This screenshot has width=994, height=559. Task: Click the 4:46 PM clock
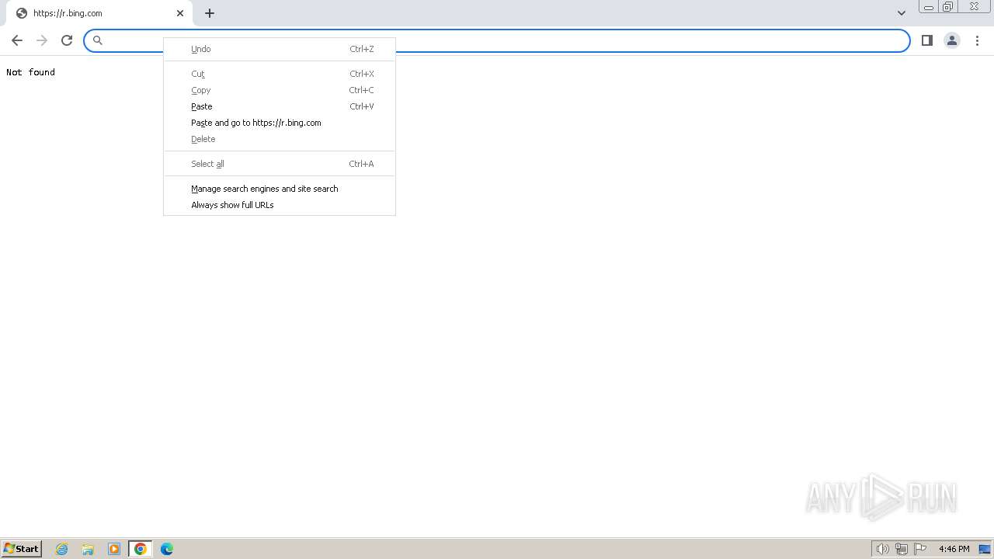click(954, 549)
